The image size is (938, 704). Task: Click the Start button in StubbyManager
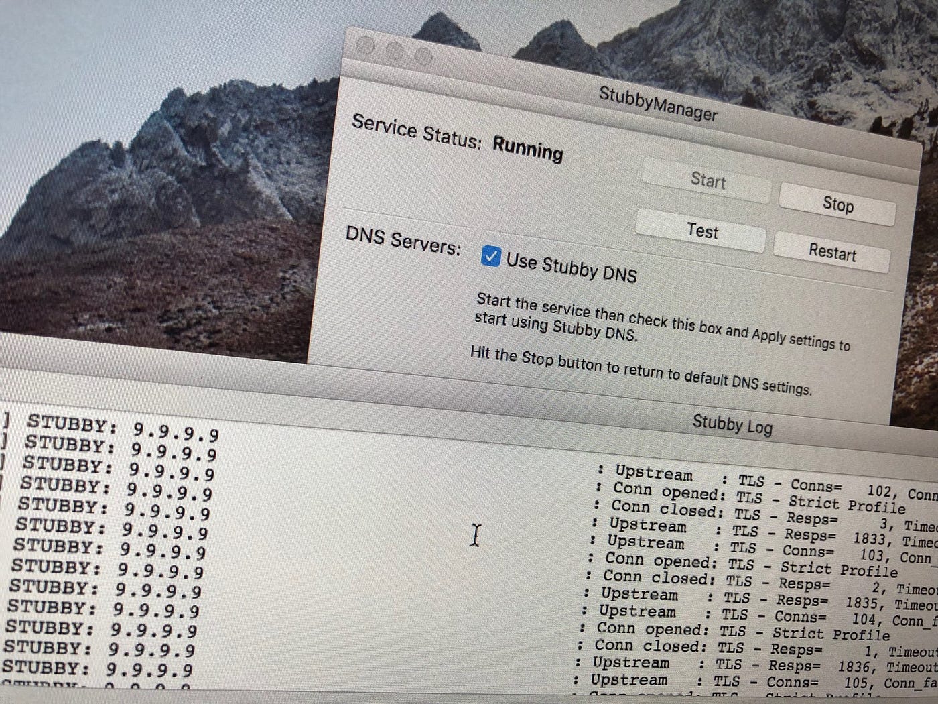(707, 180)
